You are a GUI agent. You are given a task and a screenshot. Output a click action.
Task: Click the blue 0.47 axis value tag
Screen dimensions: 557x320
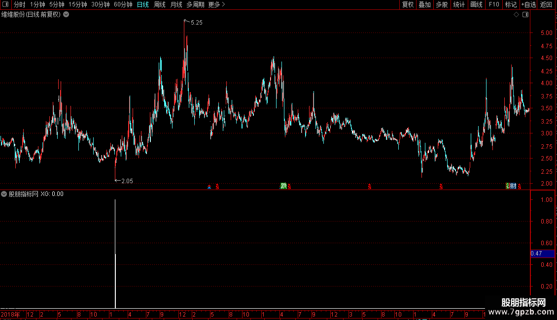tap(542, 254)
